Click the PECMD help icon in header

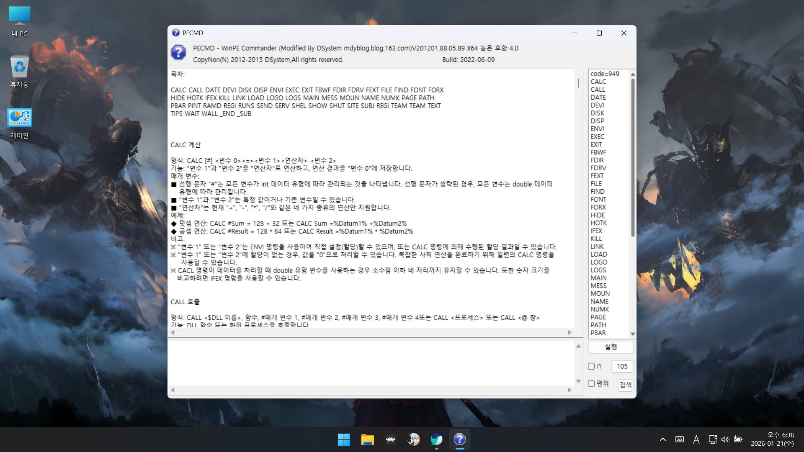pyautogui.click(x=178, y=53)
